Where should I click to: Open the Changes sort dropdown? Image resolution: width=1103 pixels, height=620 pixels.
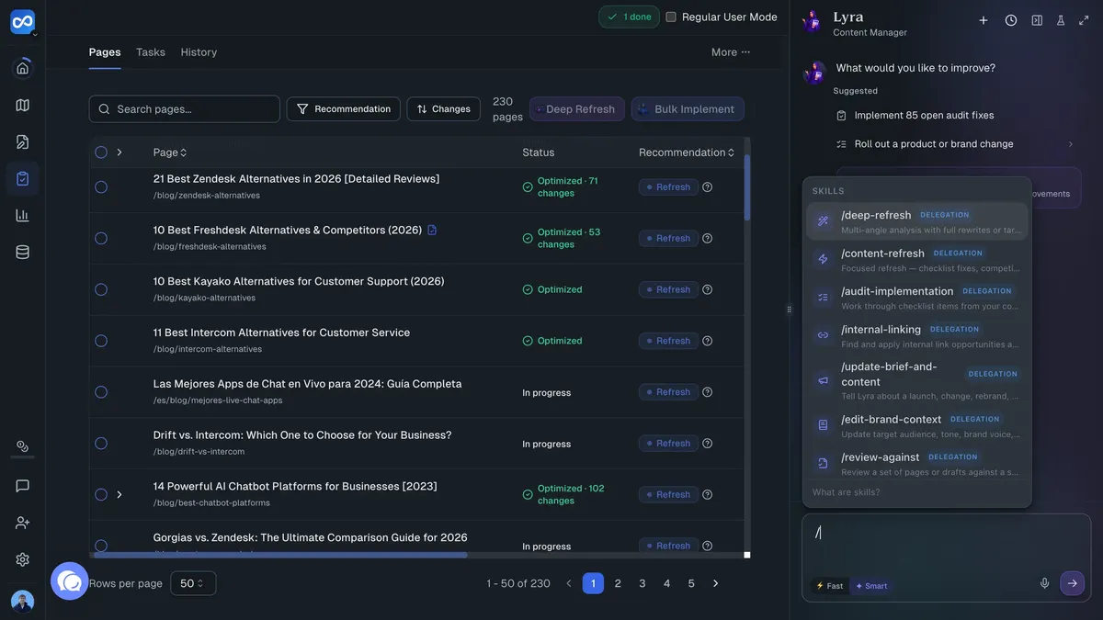444,109
